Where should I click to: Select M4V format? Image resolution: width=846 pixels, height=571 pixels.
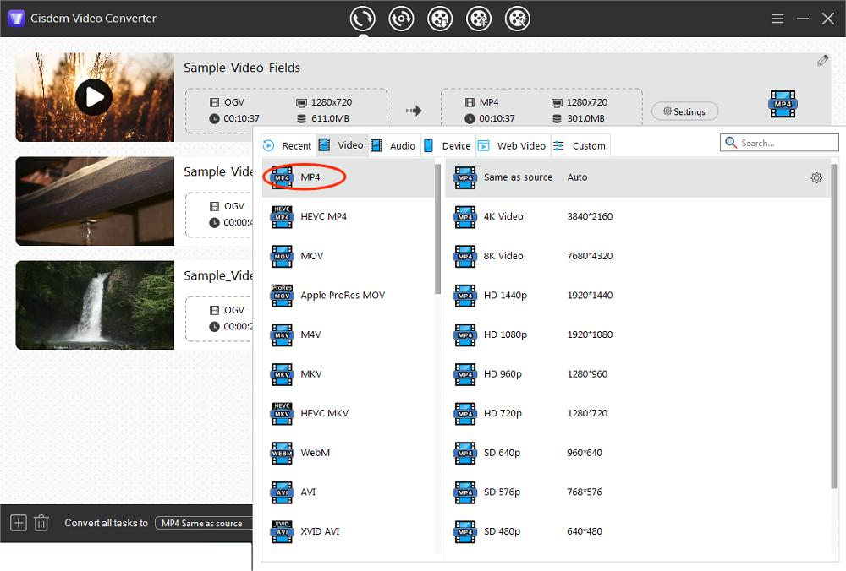click(348, 334)
